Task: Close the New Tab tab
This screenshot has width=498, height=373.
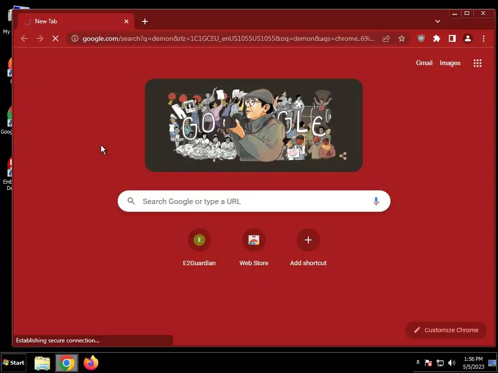Action: [x=126, y=21]
